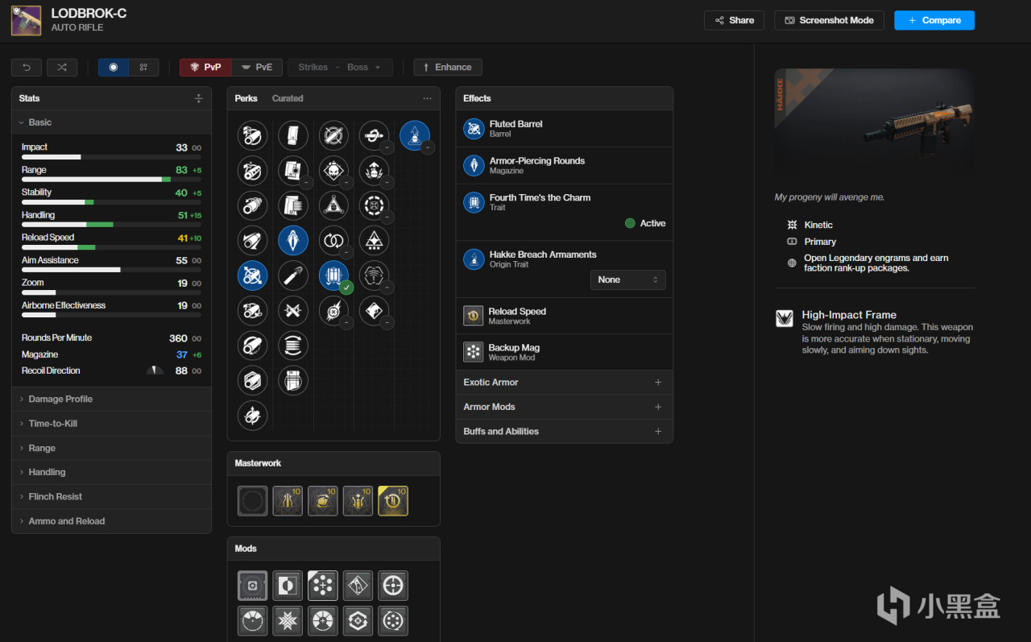Select the Arrowhead Brake barrel perk
Image resolution: width=1031 pixels, height=642 pixels.
[x=253, y=135]
